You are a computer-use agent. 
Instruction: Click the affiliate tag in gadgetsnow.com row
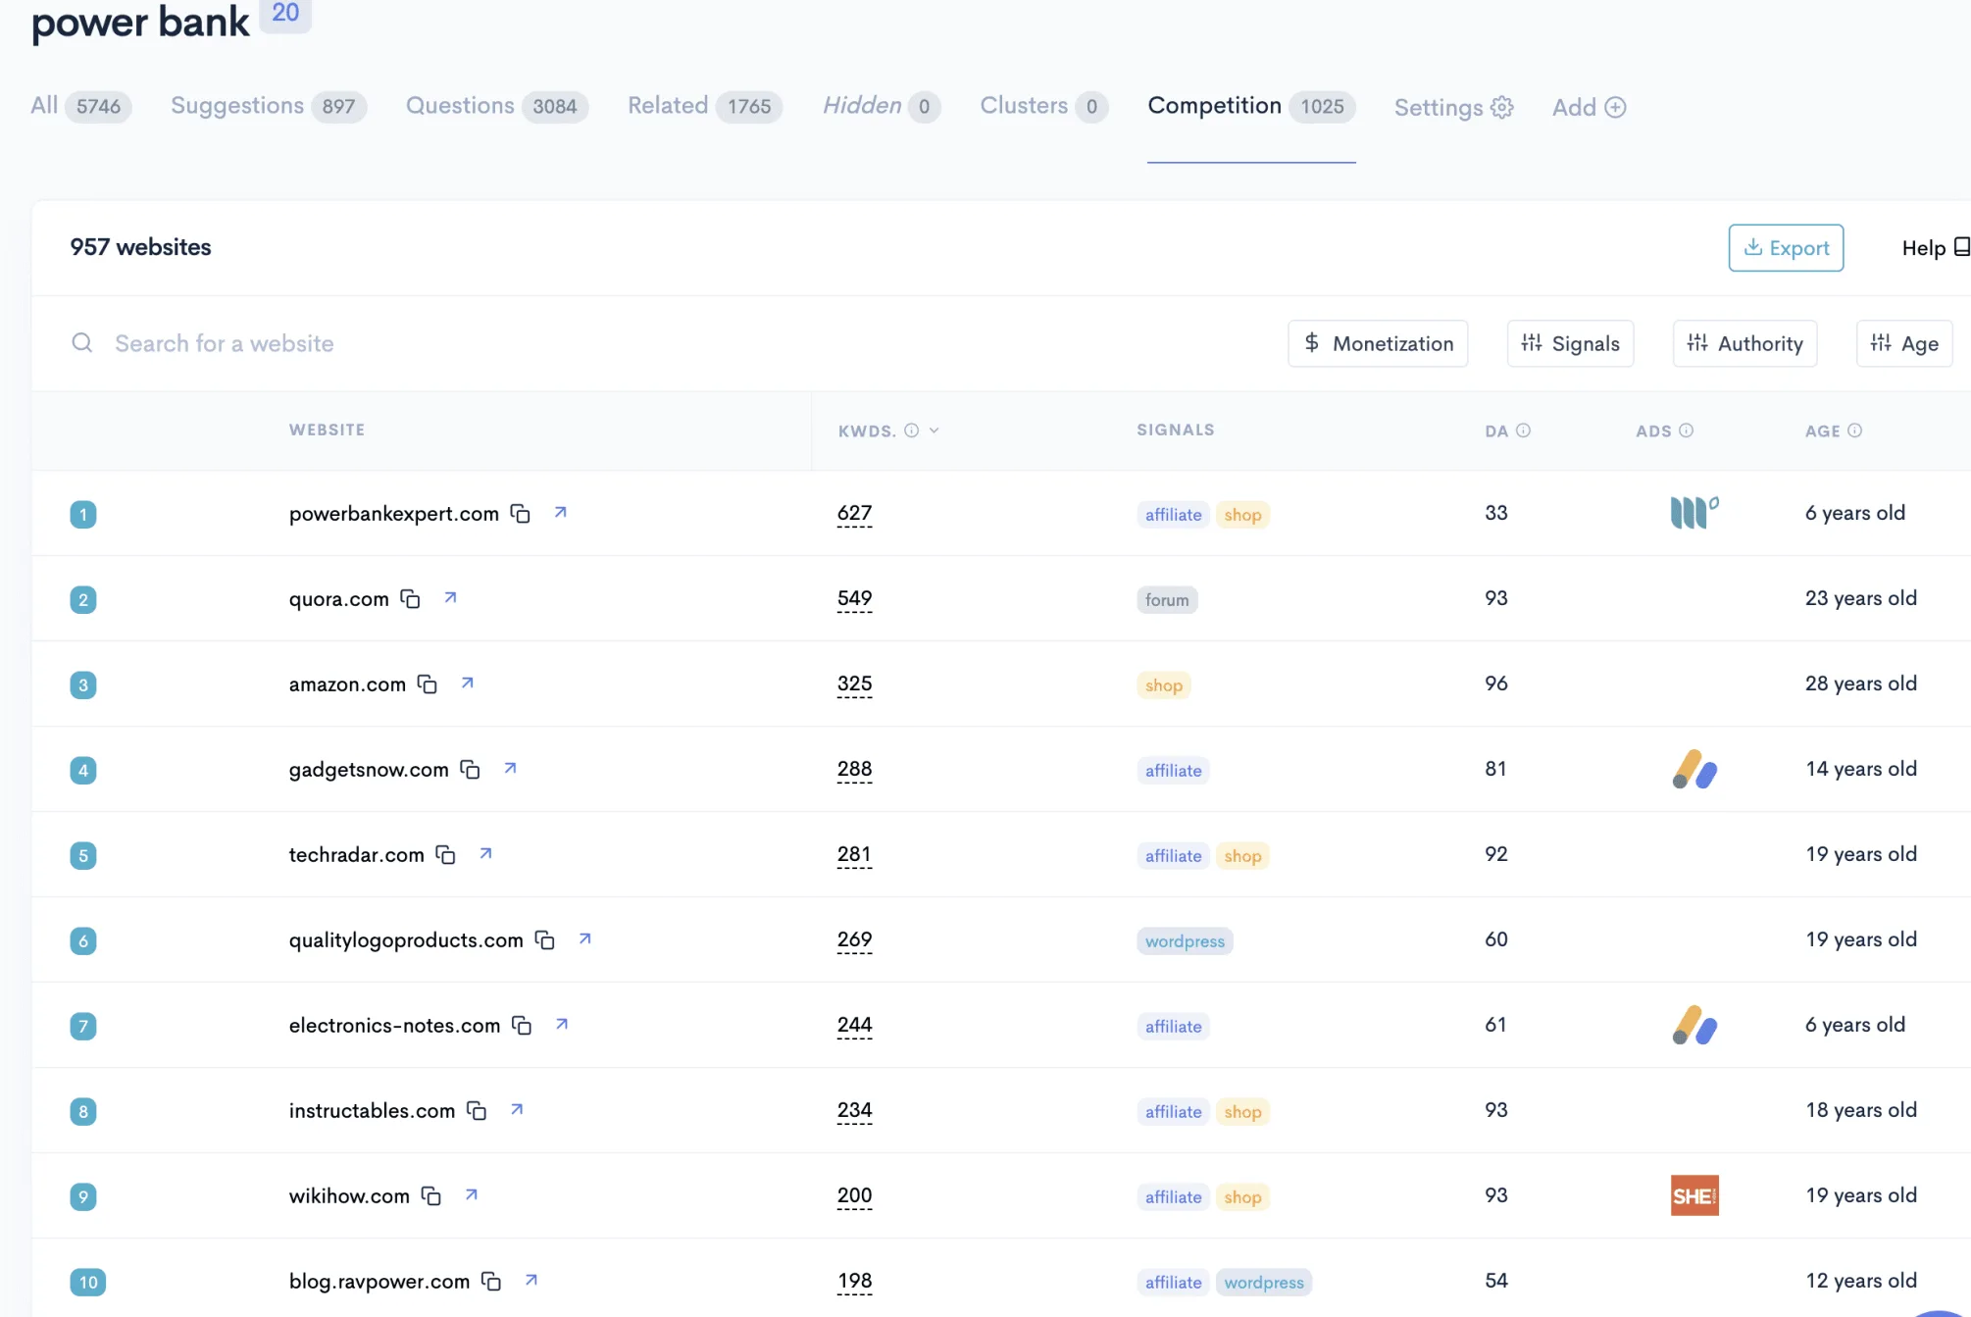[1173, 771]
